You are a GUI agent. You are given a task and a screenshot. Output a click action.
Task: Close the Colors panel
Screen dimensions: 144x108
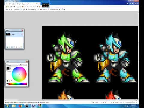(x=27, y=61)
